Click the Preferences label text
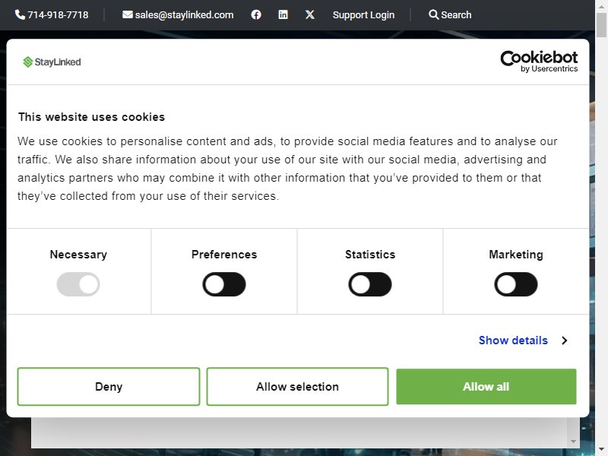Screen dimensions: 608x456 (224, 255)
